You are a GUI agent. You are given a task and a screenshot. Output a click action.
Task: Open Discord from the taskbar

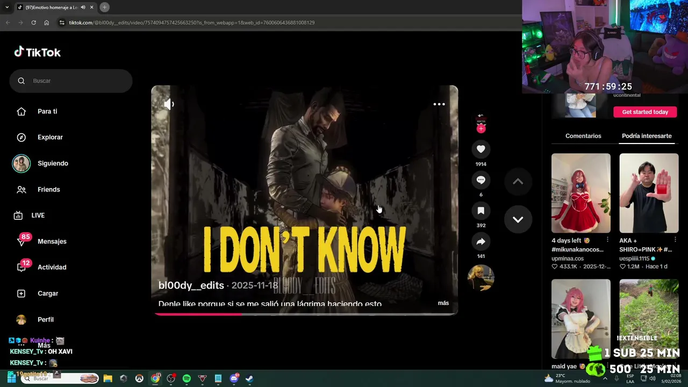click(x=234, y=378)
